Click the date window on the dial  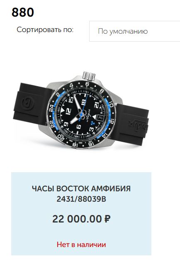tap(100, 118)
